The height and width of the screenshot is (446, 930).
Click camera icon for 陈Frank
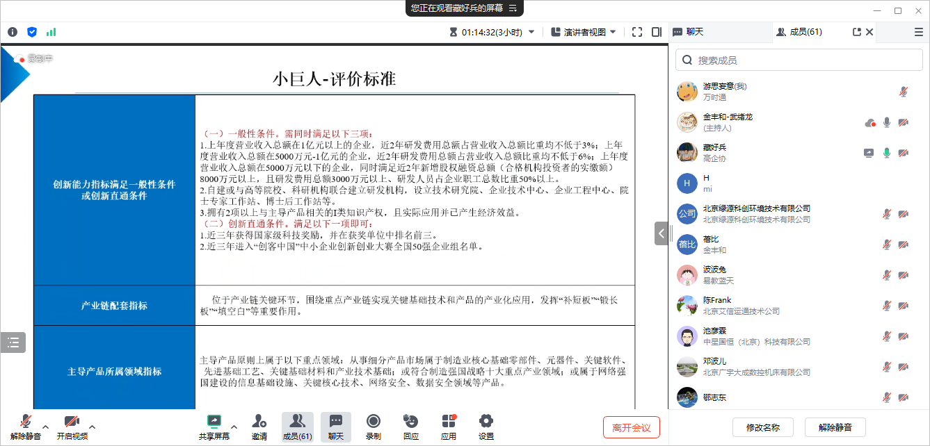[x=904, y=306]
